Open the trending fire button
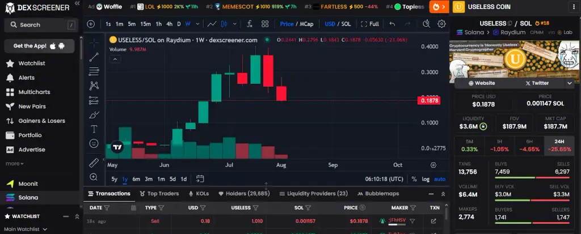 pyautogui.click(x=440, y=7)
